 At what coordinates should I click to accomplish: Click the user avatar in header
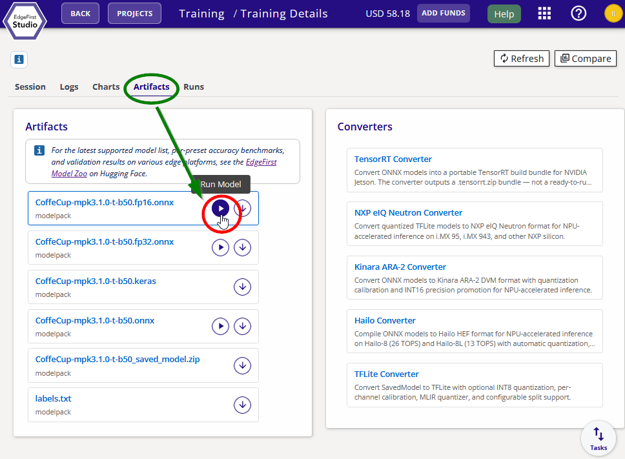(613, 14)
